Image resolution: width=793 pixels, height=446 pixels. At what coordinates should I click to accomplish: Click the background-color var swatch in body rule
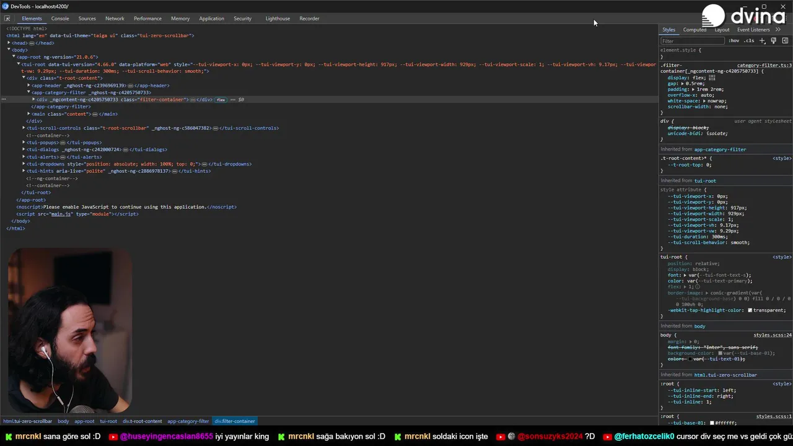(x=720, y=353)
